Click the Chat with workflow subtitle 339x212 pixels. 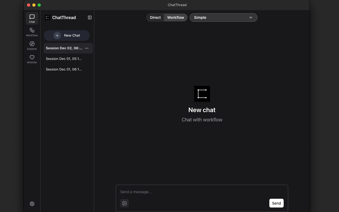pyautogui.click(x=202, y=120)
